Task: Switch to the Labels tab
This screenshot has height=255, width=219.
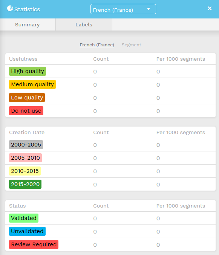Action: 84,24
